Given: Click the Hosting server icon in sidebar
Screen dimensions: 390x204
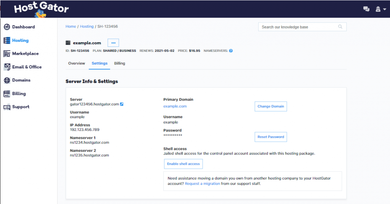Looking at the screenshot, I should point(7,40).
